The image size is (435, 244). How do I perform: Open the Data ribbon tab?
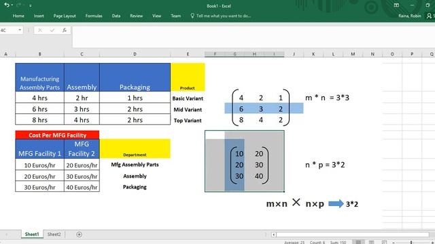(116, 16)
